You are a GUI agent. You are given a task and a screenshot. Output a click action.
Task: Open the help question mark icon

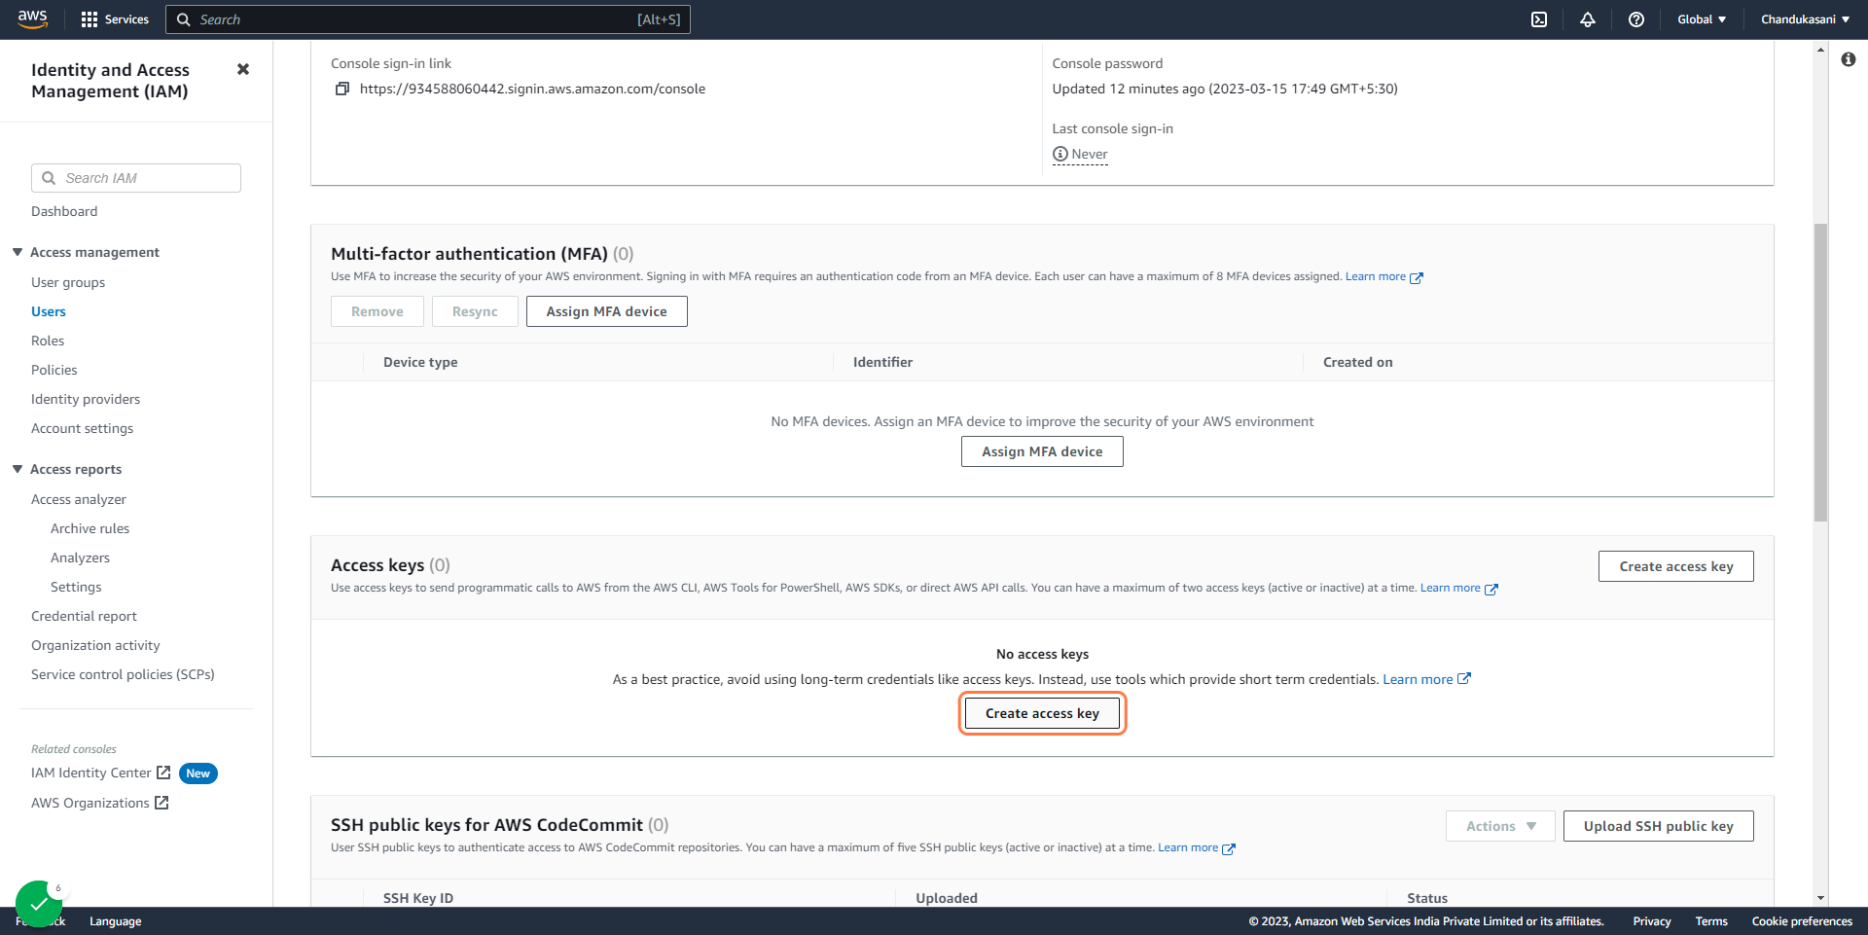(1636, 19)
